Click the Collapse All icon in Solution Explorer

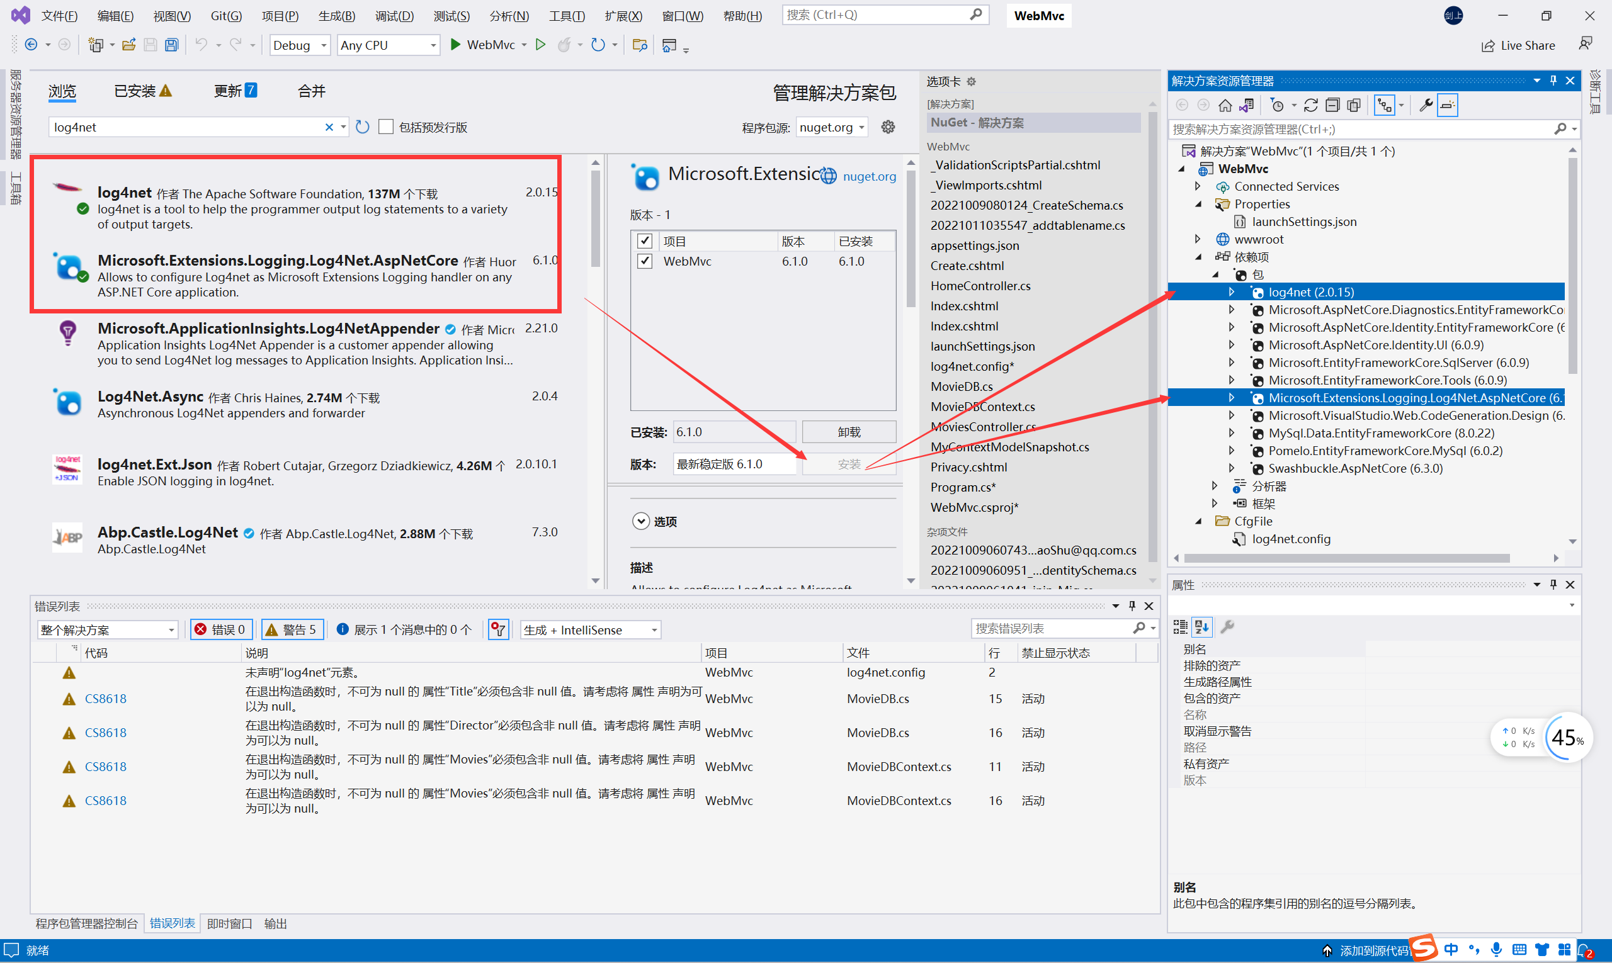click(x=1332, y=105)
